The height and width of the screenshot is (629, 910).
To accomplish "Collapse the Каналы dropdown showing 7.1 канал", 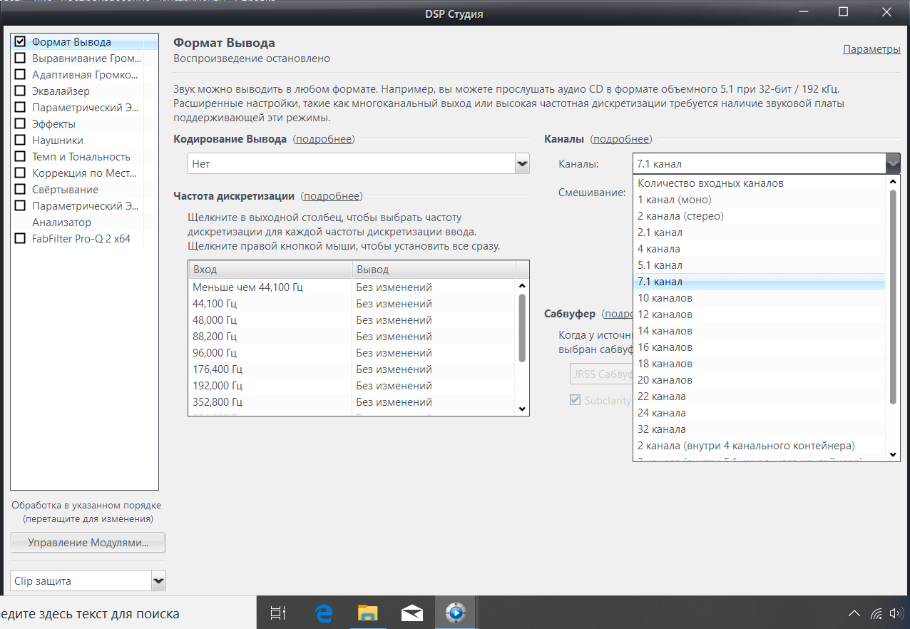I will 767,164.
